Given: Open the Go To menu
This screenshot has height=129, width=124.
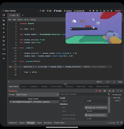Looking at the screenshot, I should [27, 20].
